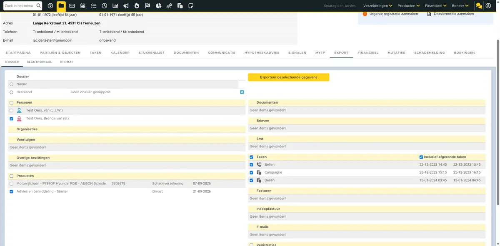Open the checkered flag icon
The width and height of the screenshot is (500, 246).
pos(147,6)
